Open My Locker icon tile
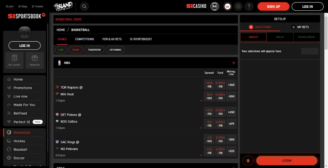The height and width of the screenshot is (168, 328). [x=14, y=60]
